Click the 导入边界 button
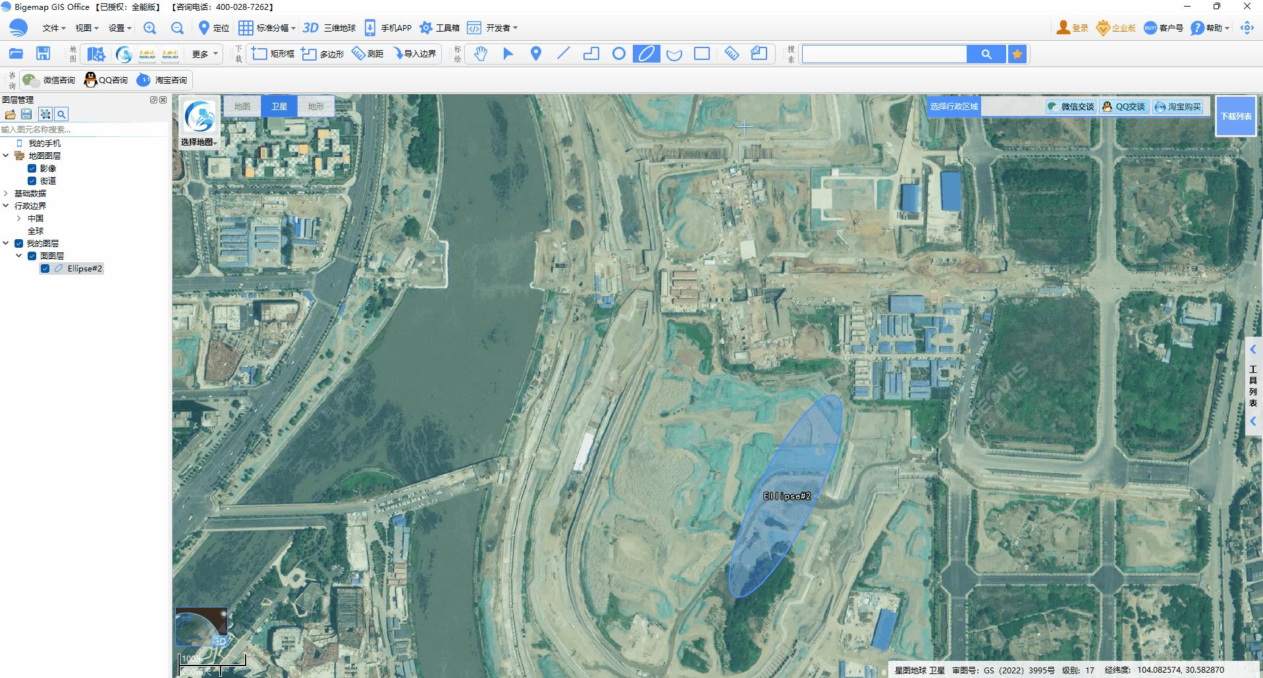 pyautogui.click(x=415, y=54)
